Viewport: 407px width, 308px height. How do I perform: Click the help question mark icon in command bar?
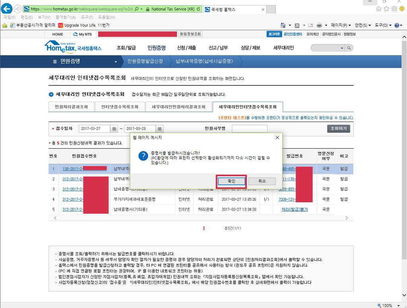point(397,25)
